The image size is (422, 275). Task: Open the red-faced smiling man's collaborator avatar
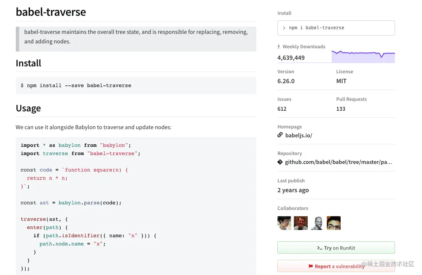(300, 223)
